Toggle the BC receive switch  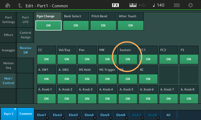point(148,79)
